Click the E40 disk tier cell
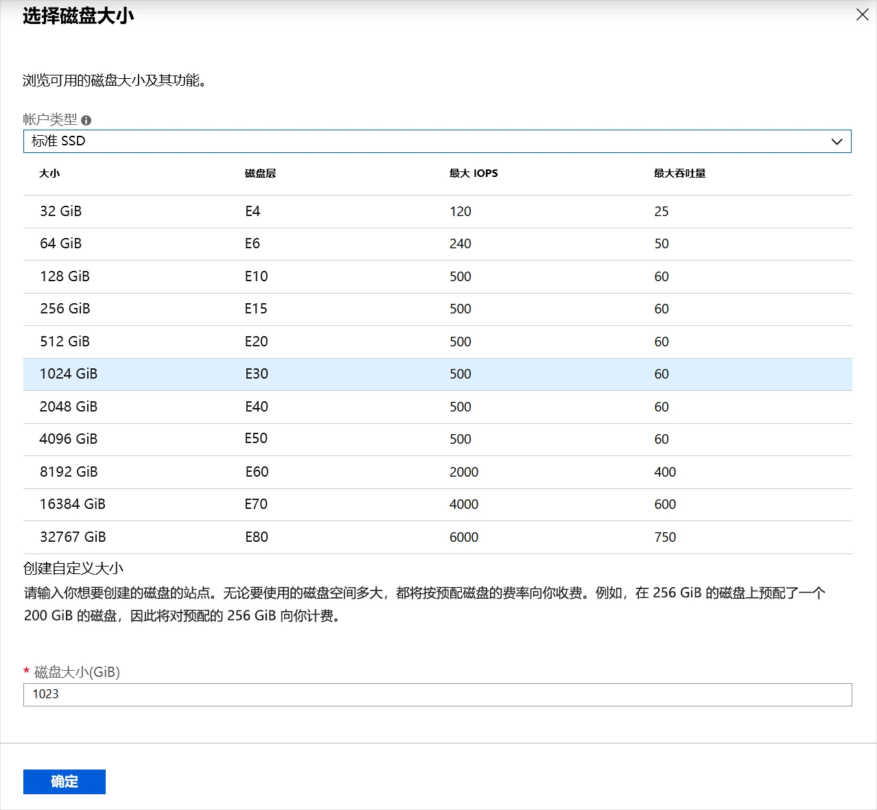 click(x=257, y=407)
